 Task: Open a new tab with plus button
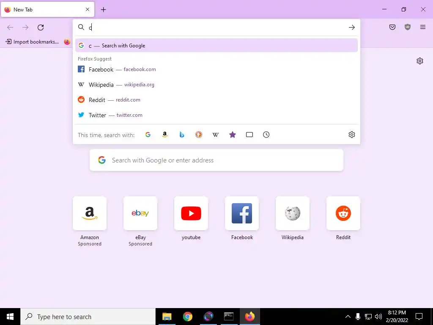[x=103, y=10]
